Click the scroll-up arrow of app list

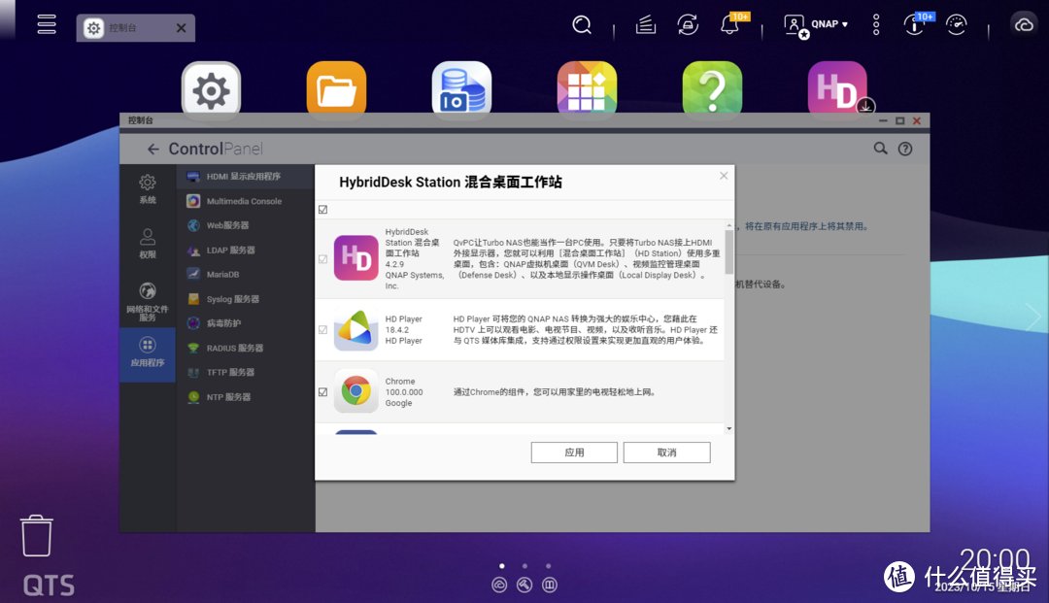728,225
